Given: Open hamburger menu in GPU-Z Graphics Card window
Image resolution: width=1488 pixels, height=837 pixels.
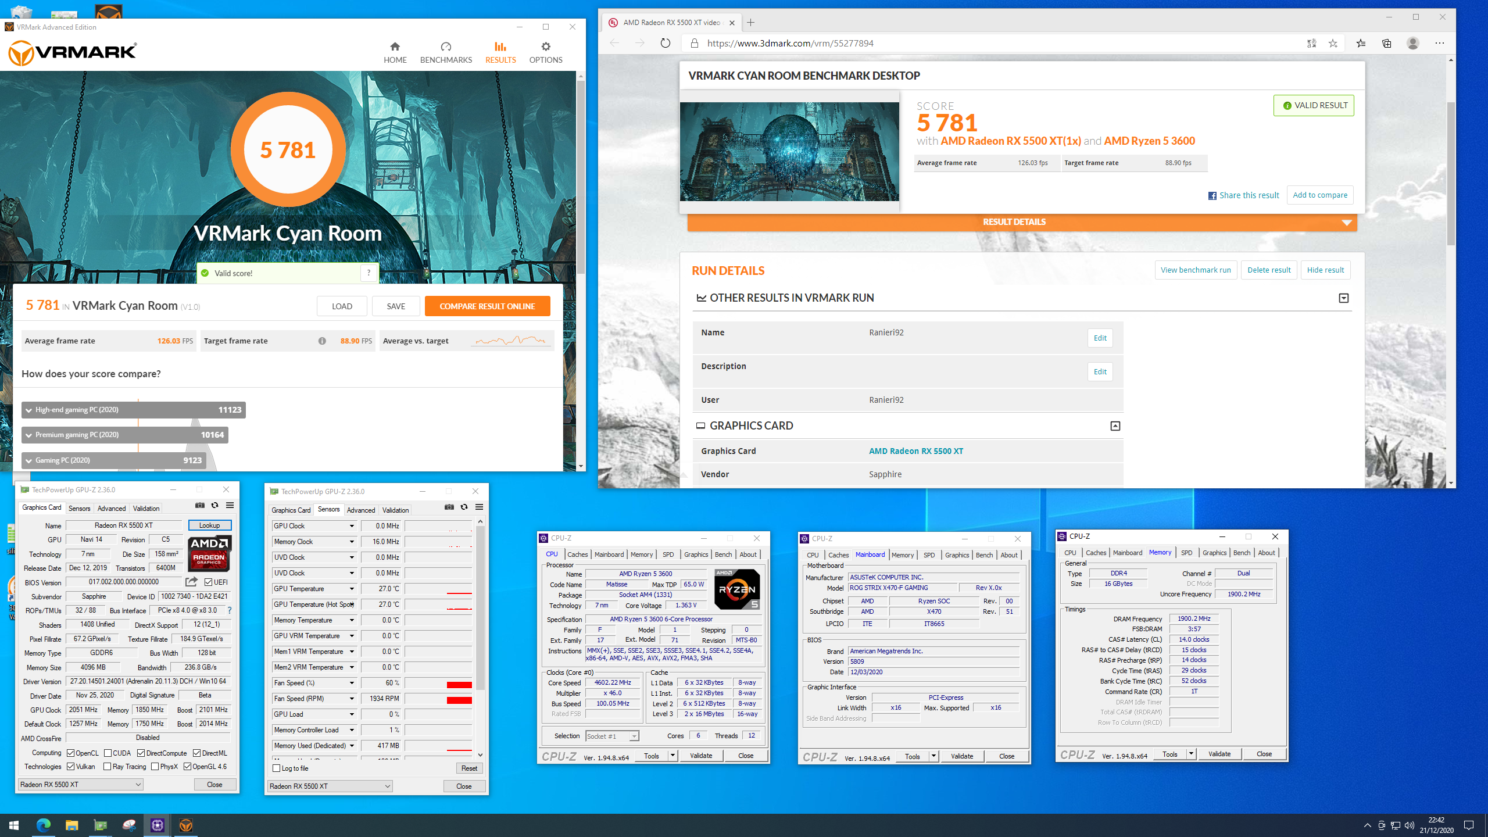Looking at the screenshot, I should [230, 506].
